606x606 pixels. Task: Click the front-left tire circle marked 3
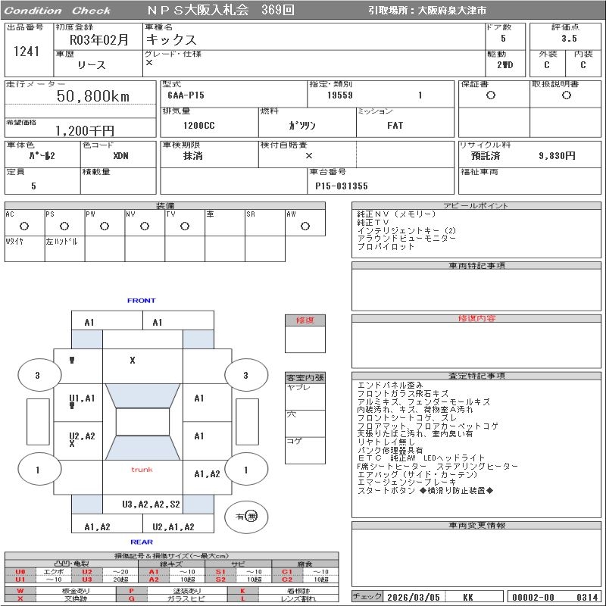point(37,375)
